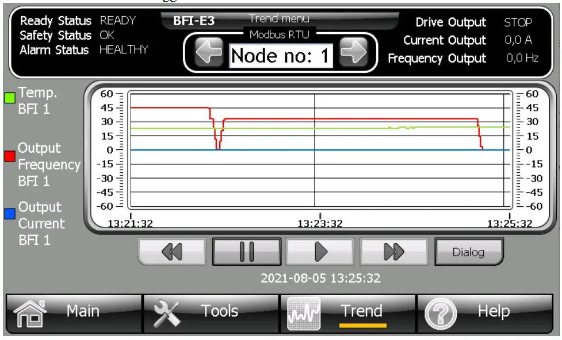Screen dimensions: 562x340
Task: Click the question mark icon
Action: pyautogui.click(x=441, y=314)
